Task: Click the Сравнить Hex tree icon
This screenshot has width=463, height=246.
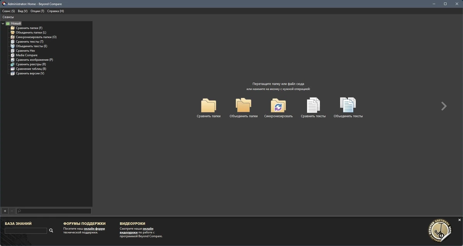Action: pos(13,51)
